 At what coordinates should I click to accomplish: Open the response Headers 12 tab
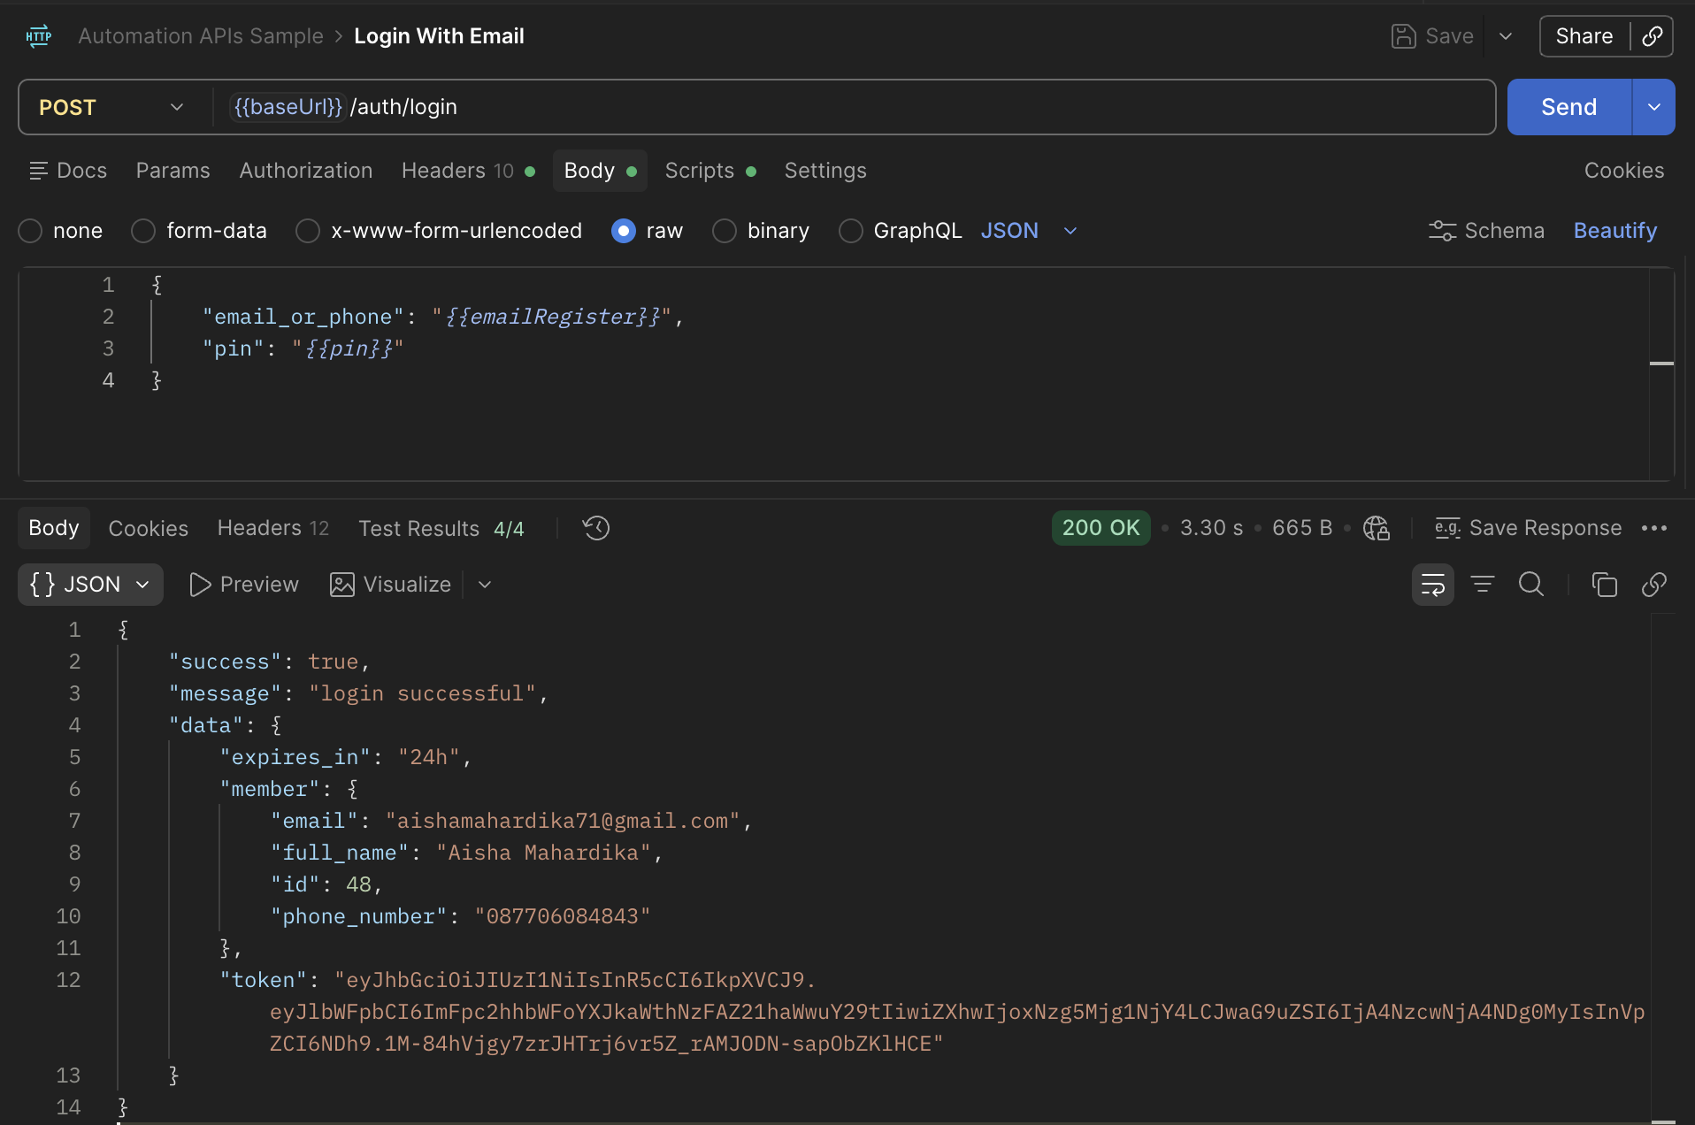click(273, 528)
